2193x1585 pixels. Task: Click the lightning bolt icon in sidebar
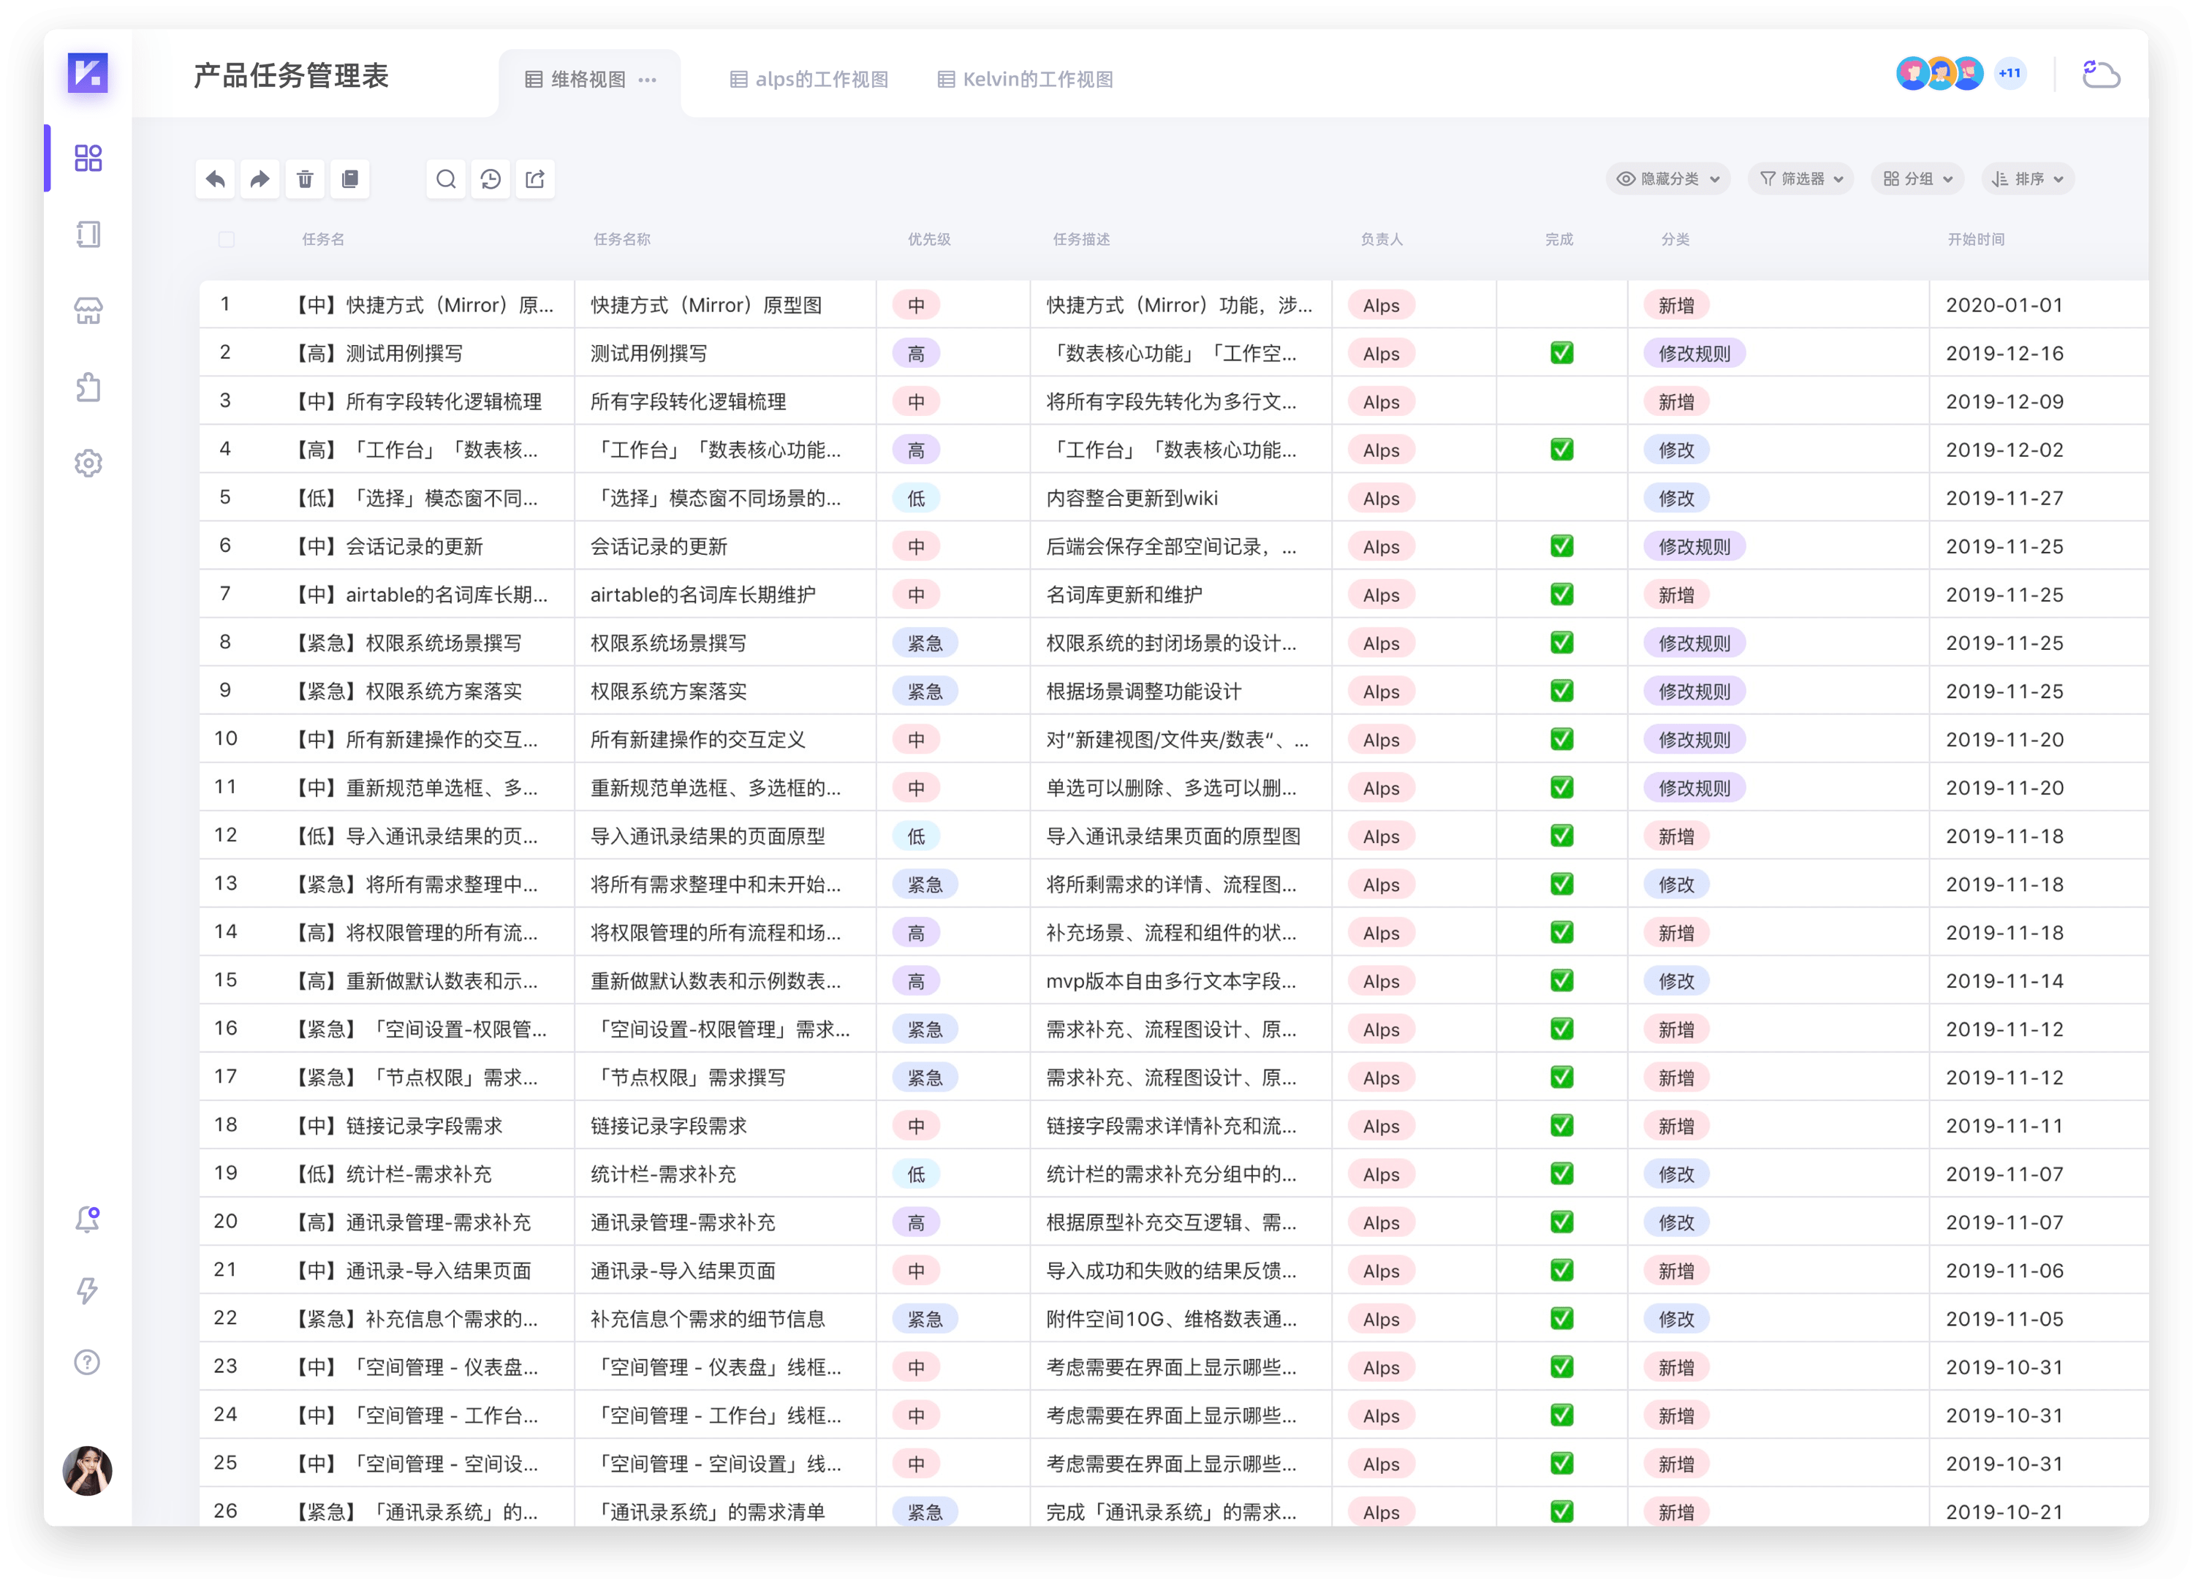88,1291
